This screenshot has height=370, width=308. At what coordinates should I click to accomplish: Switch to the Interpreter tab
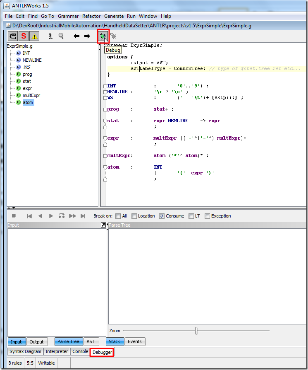tap(57, 352)
